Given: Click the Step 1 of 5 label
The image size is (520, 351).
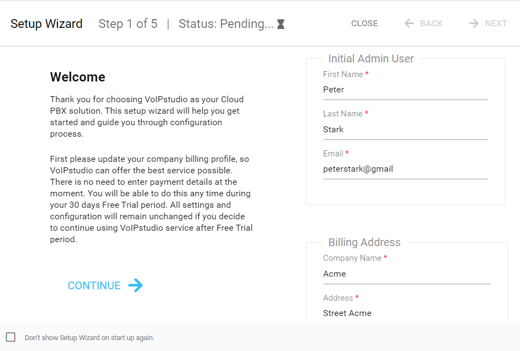Looking at the screenshot, I should click(128, 23).
